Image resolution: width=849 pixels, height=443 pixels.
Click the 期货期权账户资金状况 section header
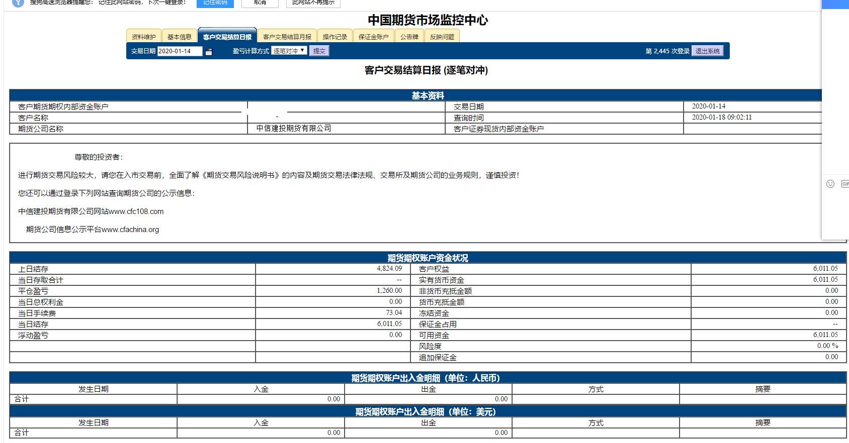click(x=428, y=258)
